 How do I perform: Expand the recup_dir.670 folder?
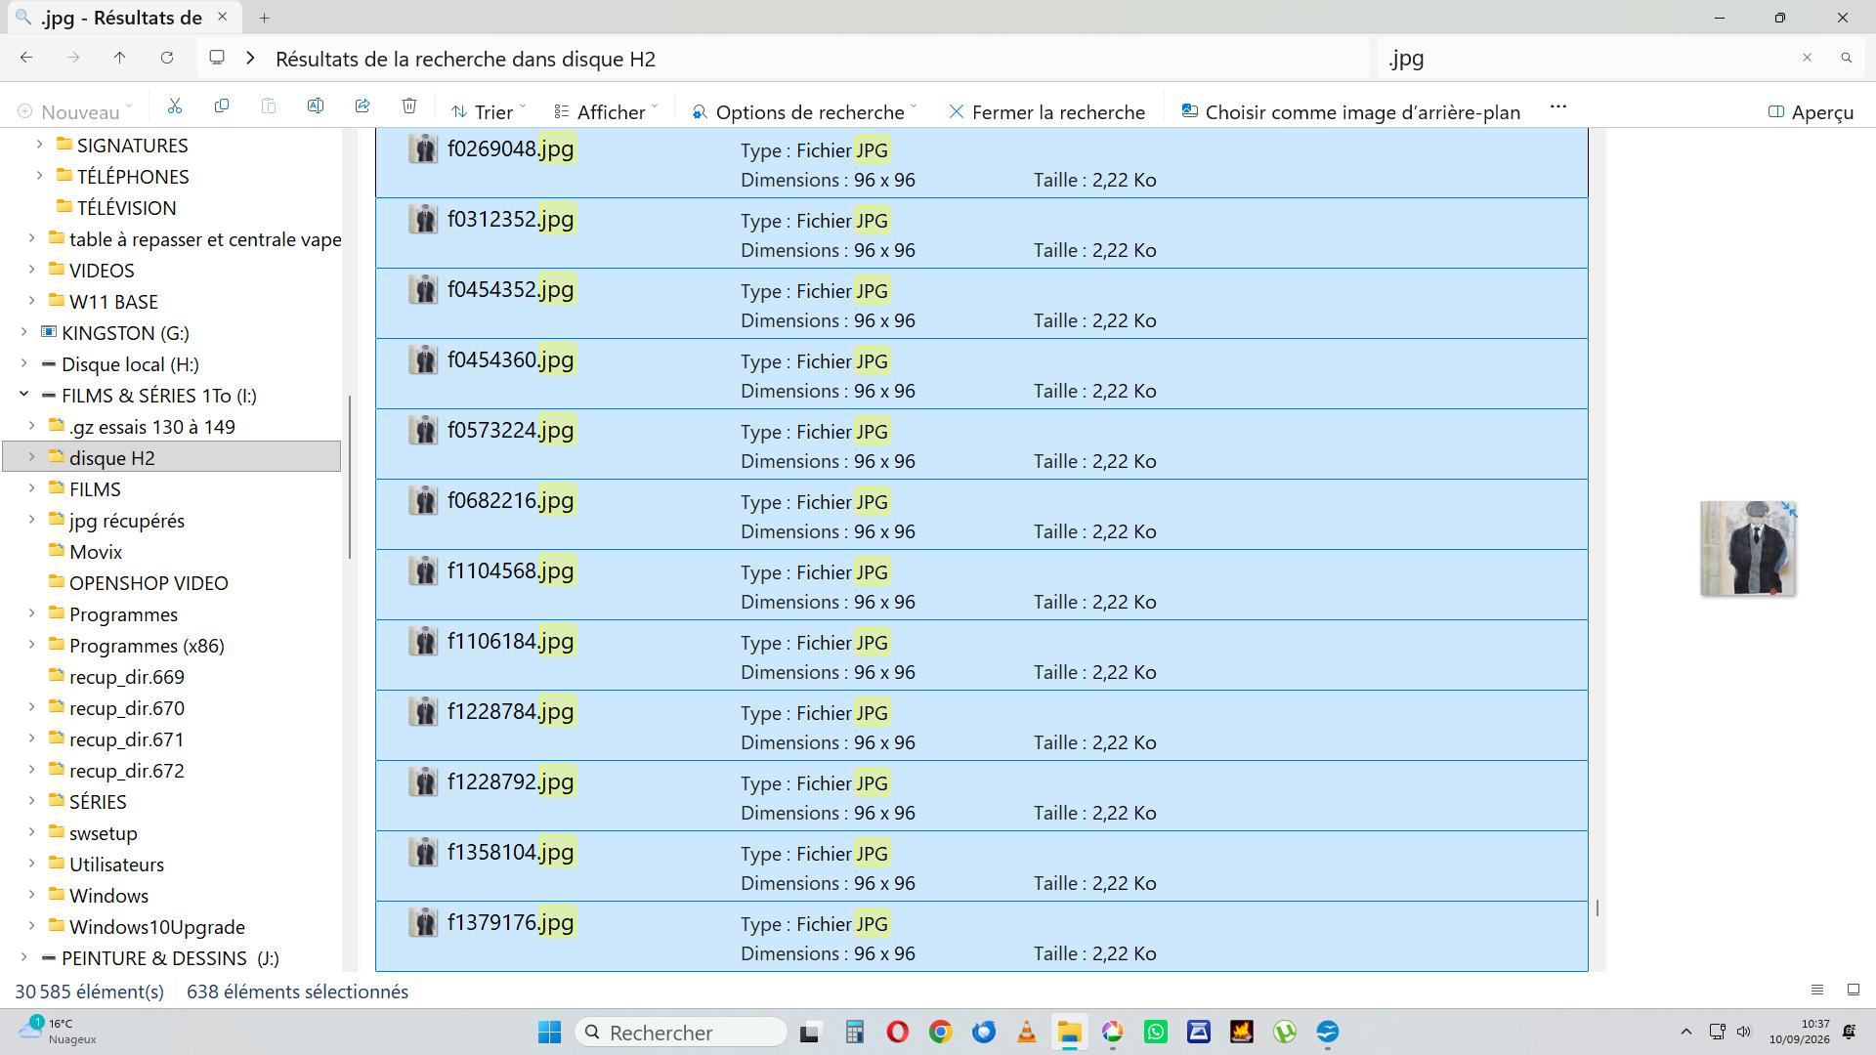[x=31, y=707]
